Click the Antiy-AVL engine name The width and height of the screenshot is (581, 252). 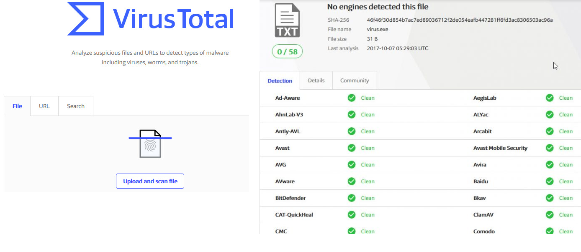click(288, 131)
